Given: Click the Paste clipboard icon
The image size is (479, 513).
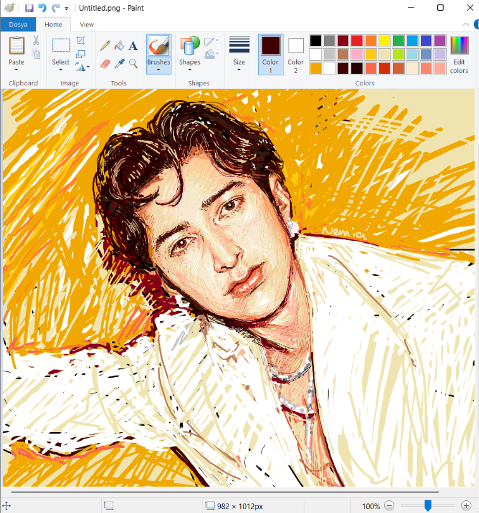Looking at the screenshot, I should (16, 46).
